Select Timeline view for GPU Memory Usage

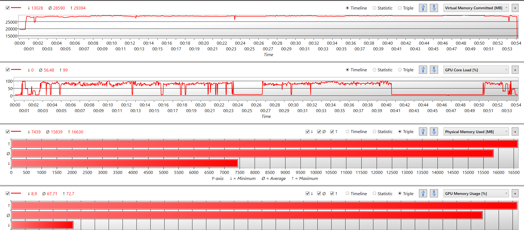[356, 194]
